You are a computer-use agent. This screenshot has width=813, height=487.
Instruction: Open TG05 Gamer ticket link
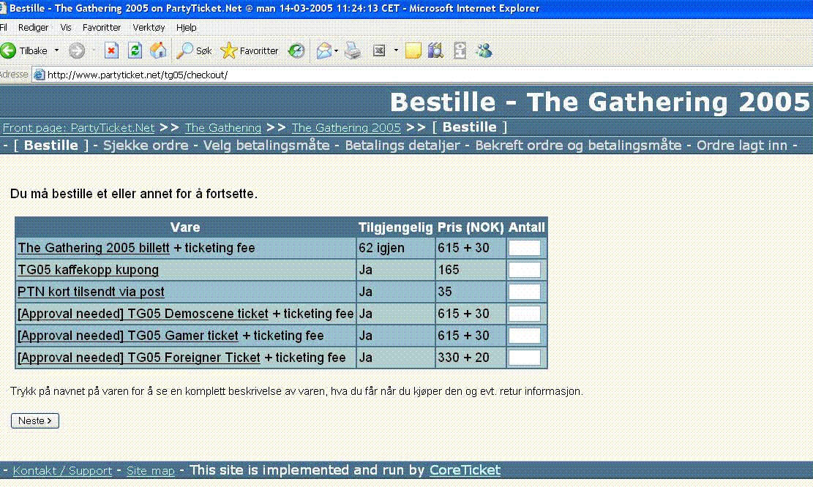coord(128,336)
